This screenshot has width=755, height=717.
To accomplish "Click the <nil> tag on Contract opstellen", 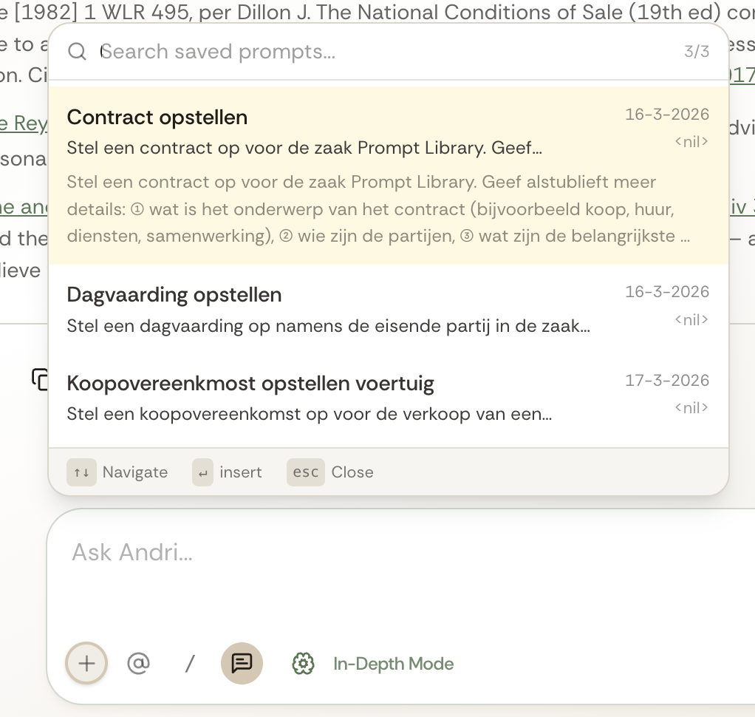I will tap(691, 142).
